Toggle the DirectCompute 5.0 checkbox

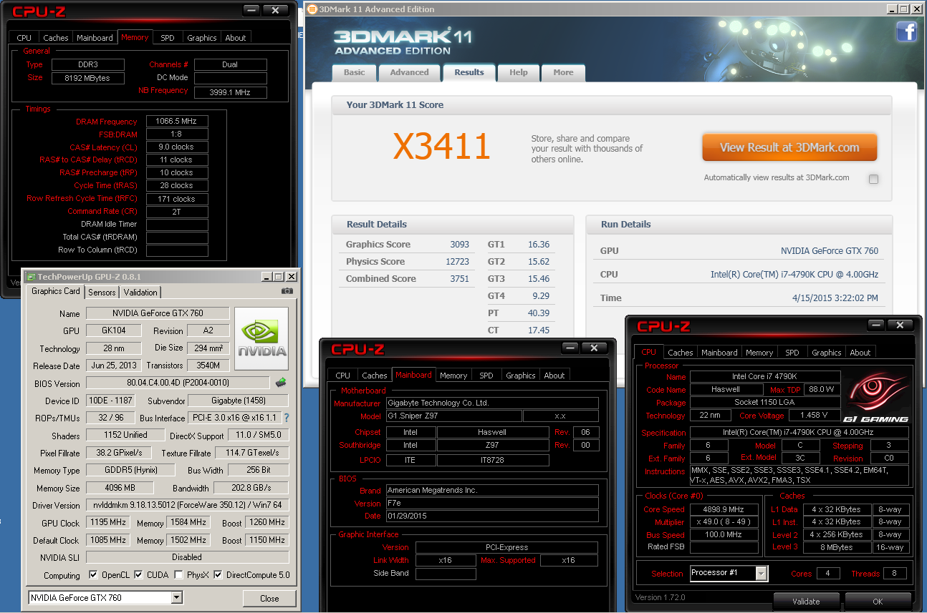pos(218,574)
